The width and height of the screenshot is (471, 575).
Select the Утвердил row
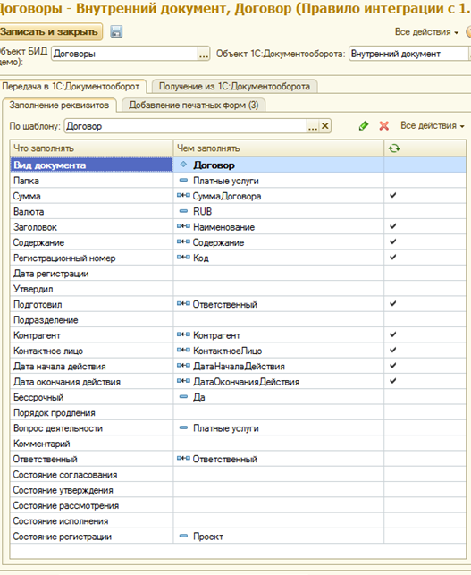coord(238,289)
